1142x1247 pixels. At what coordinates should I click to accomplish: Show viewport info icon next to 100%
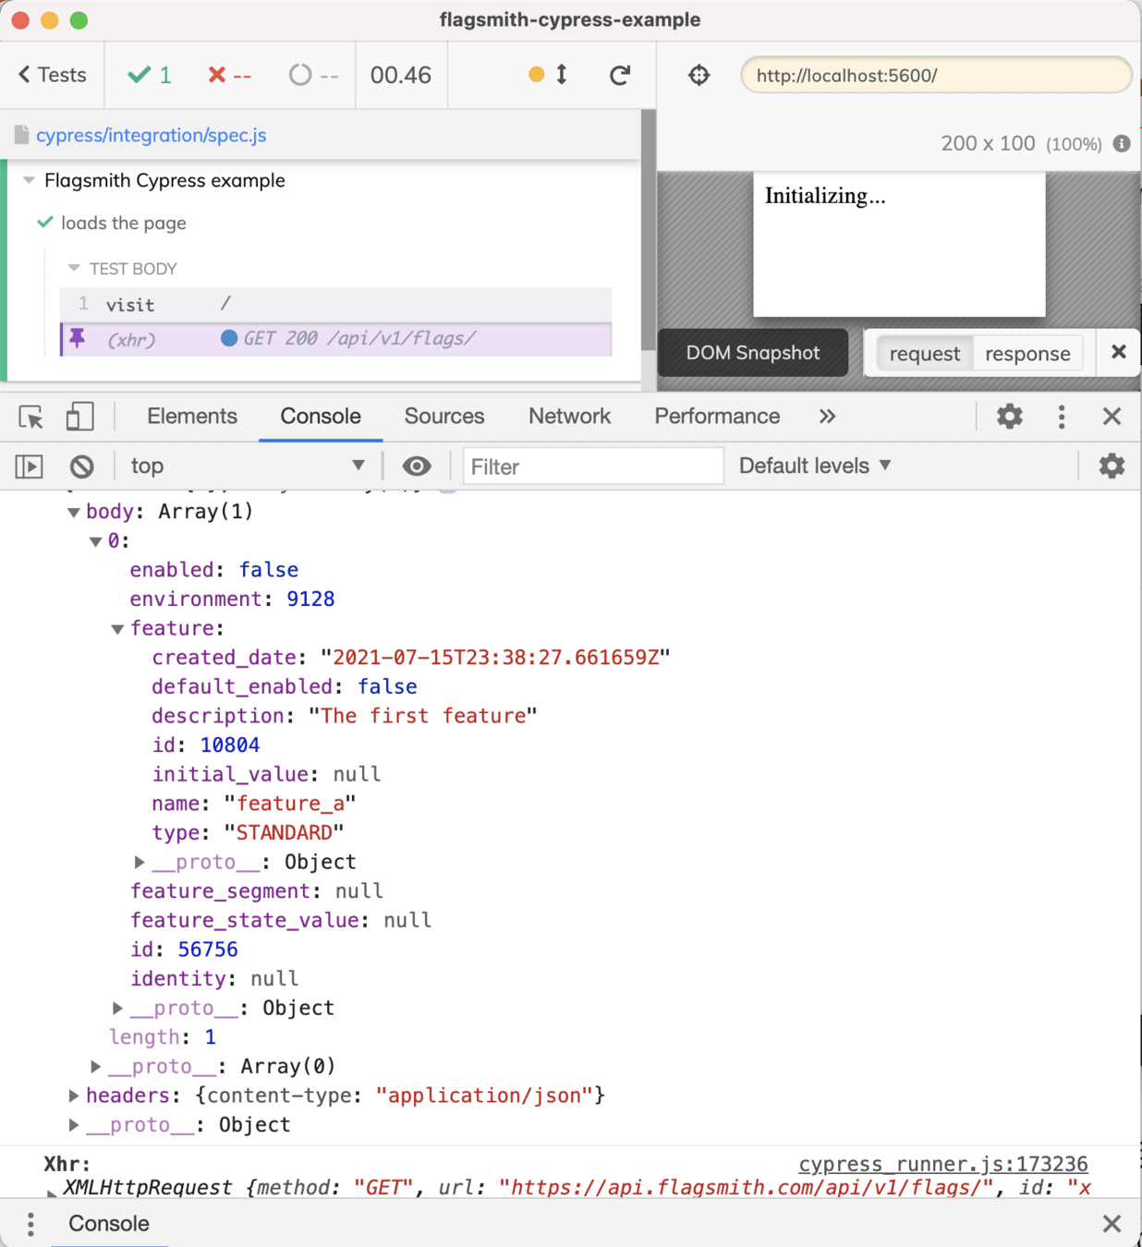click(x=1122, y=143)
